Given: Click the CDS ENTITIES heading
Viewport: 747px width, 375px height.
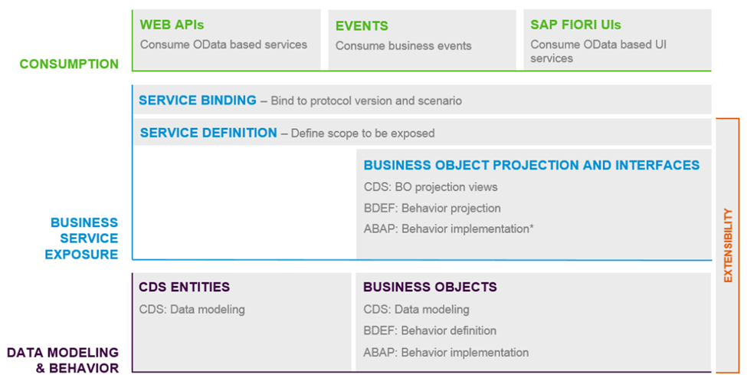Looking at the screenshot, I should [184, 287].
